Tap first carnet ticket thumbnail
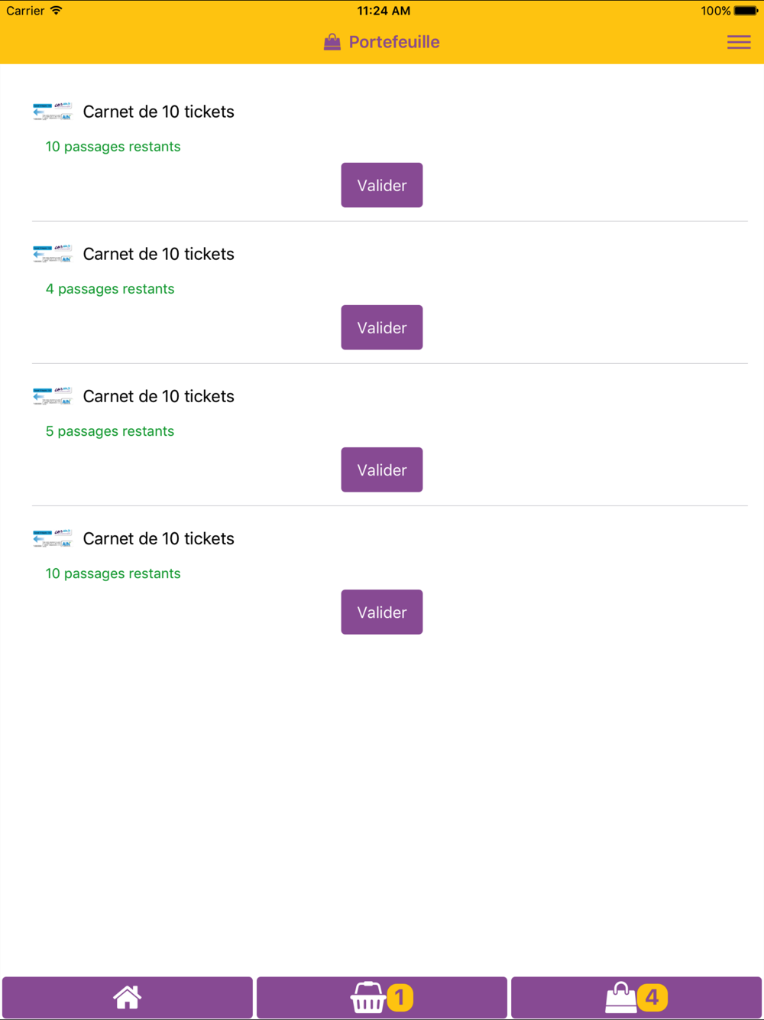This screenshot has height=1020, width=764. point(53,112)
